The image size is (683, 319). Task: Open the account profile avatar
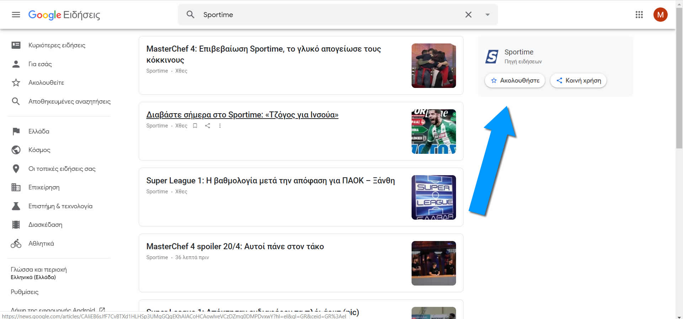tap(660, 15)
